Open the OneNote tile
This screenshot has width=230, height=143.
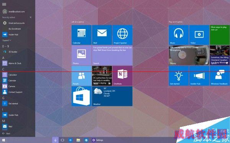[123, 76]
